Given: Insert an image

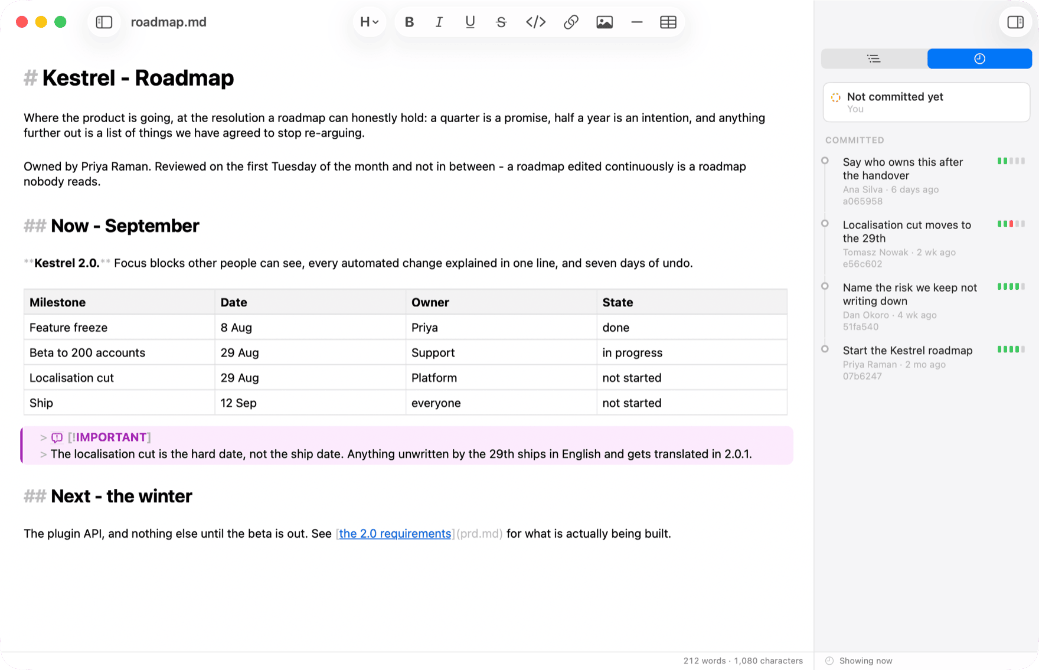Looking at the screenshot, I should tap(605, 22).
